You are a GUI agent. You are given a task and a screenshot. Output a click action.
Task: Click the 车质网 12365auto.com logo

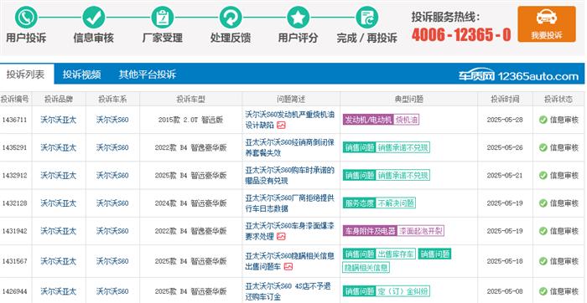(518, 76)
